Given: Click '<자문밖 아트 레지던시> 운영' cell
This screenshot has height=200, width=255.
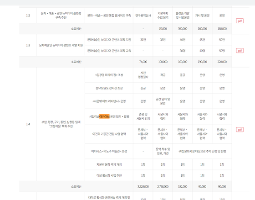Looking at the screenshot, I should point(109,101).
